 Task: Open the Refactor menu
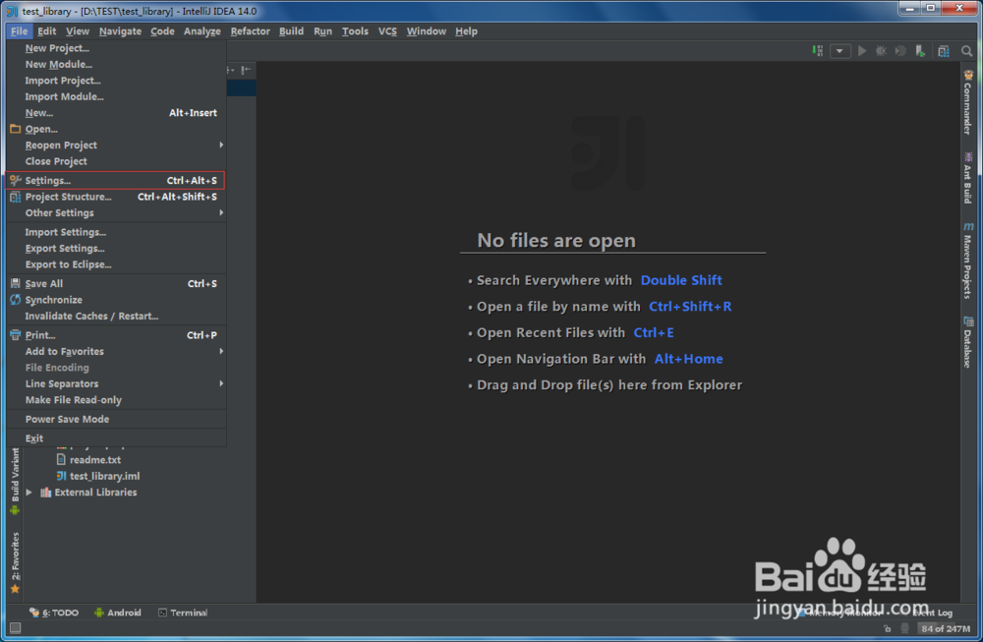[250, 31]
